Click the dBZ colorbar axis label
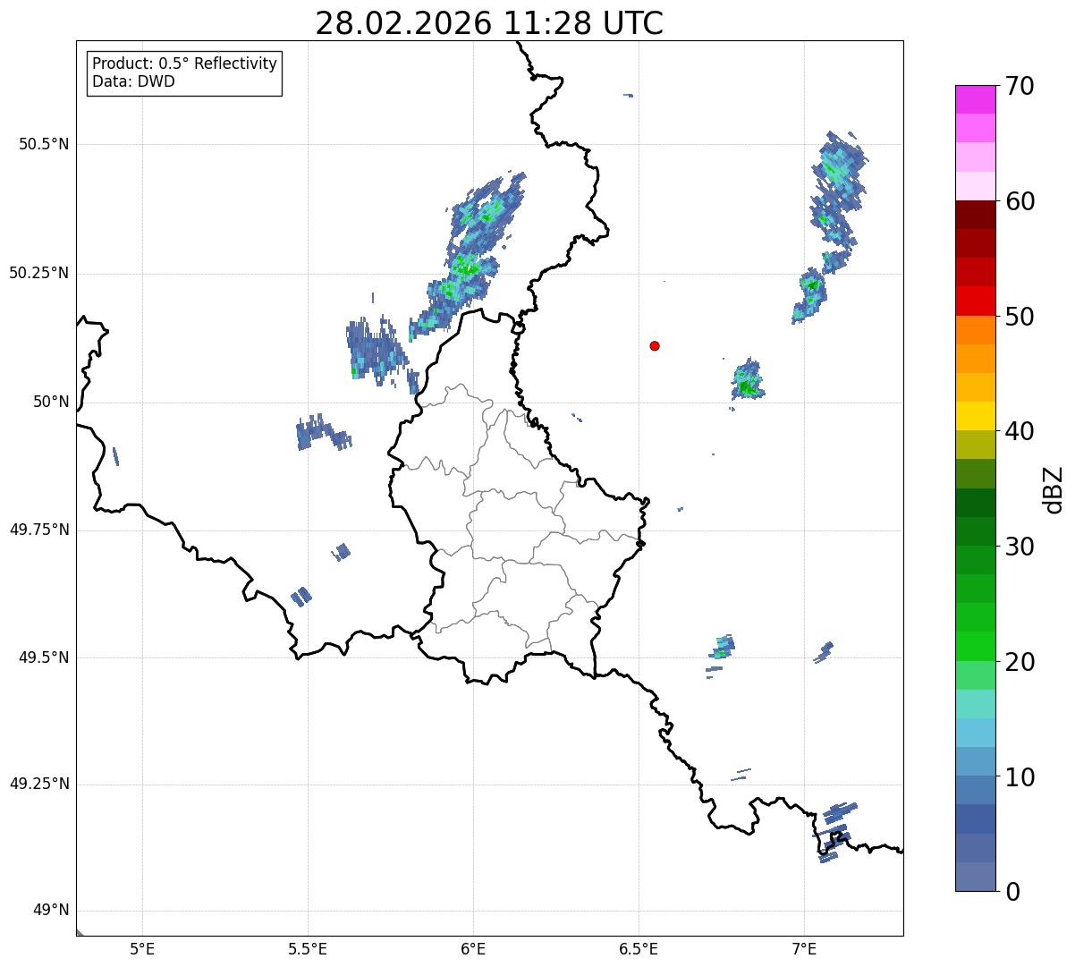 (x=1054, y=489)
